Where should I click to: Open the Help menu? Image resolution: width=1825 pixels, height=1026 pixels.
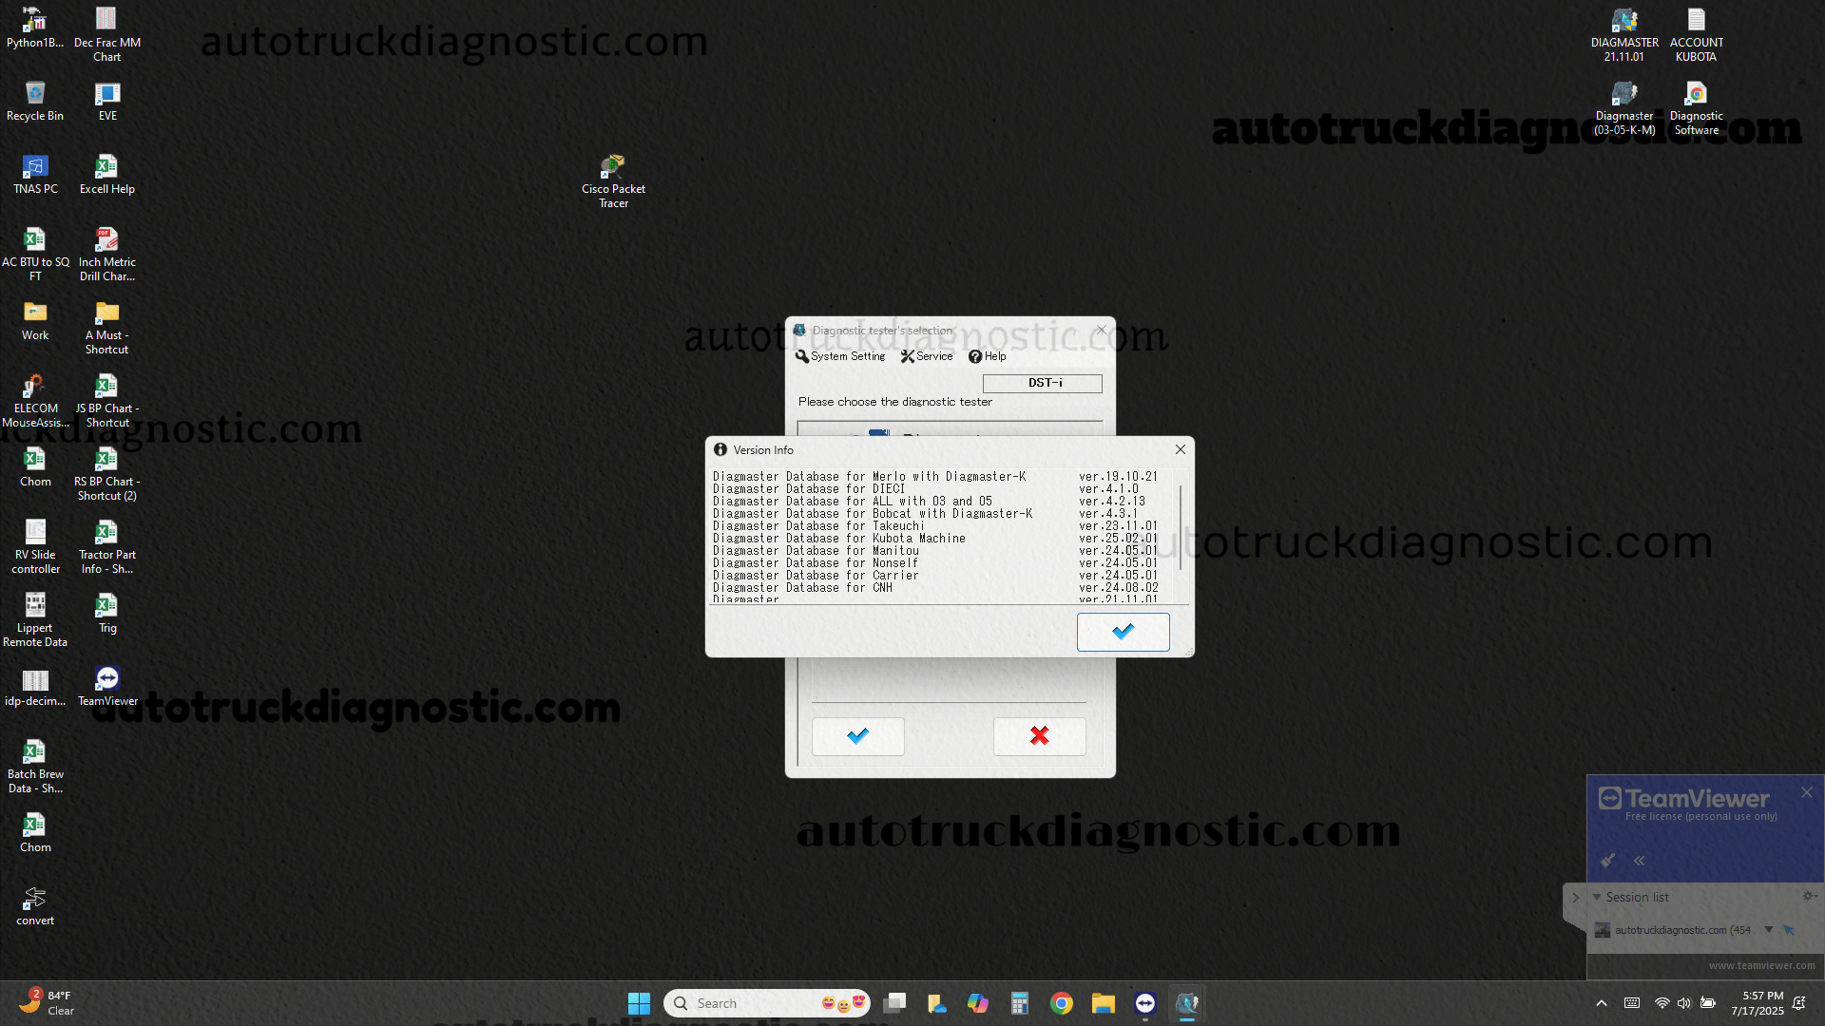coord(987,356)
